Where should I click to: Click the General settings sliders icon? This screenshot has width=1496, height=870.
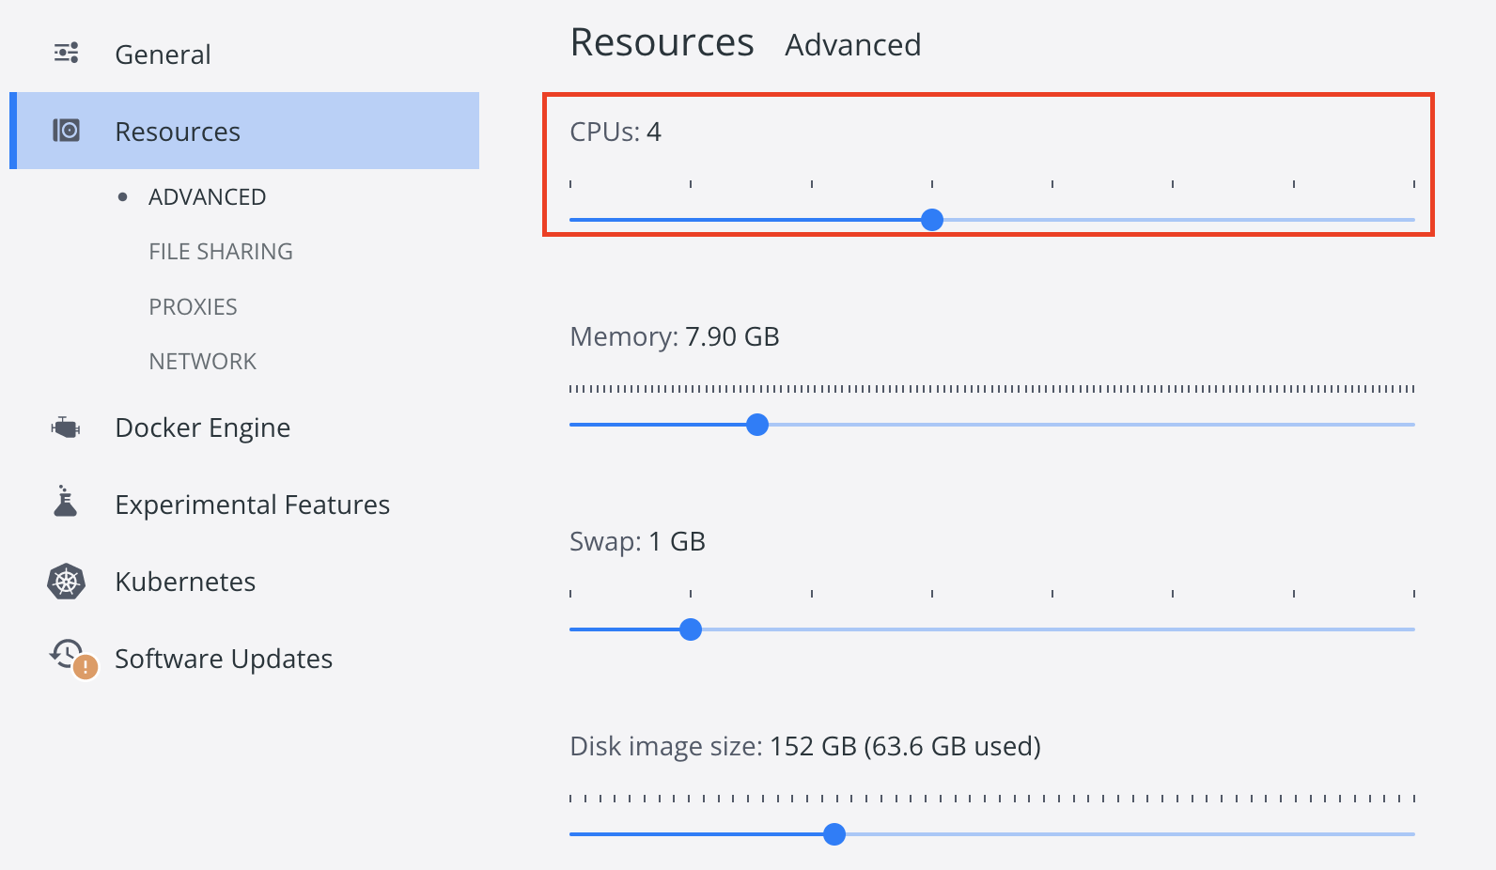coord(66,54)
